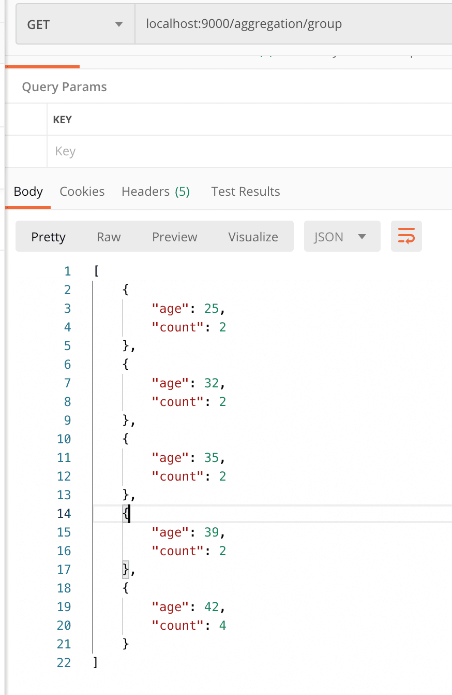Switch to the Body response tab
Screen dimensions: 452x695
pos(28,192)
